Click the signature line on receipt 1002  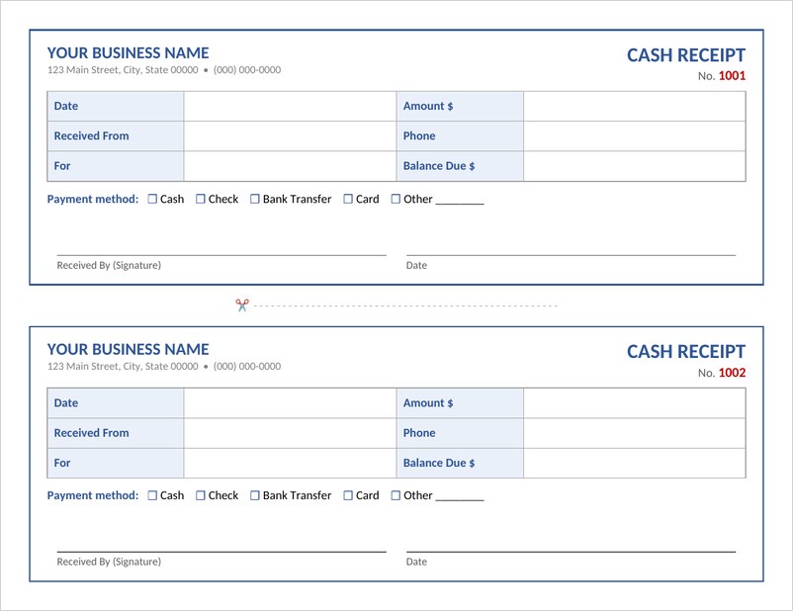[x=221, y=552]
